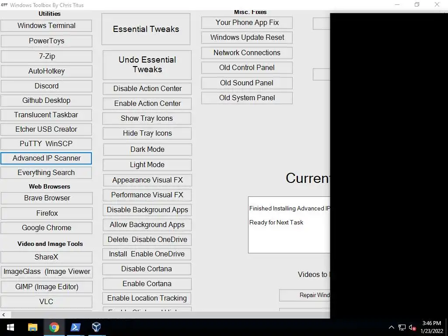Image resolution: width=448 pixels, height=336 pixels.
Task: Click Enable Action Center
Action: coord(147,104)
